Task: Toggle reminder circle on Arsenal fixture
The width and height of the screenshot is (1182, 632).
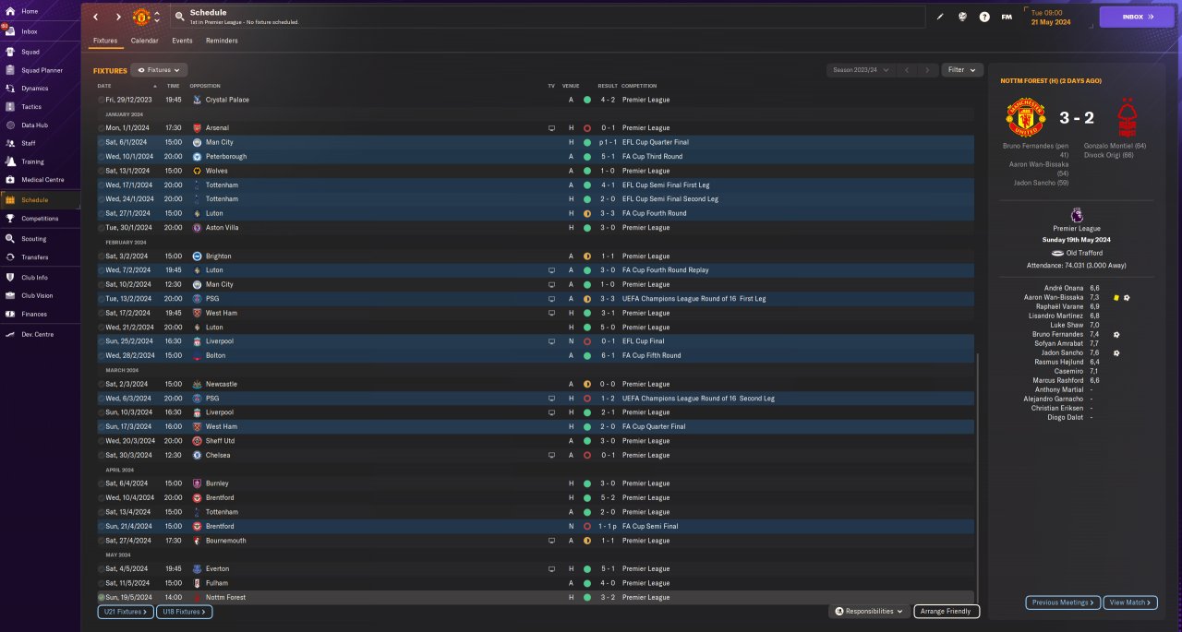Action: click(x=101, y=128)
